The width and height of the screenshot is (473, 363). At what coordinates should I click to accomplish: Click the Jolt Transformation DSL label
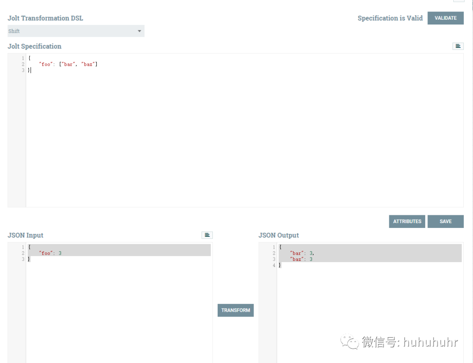point(45,18)
